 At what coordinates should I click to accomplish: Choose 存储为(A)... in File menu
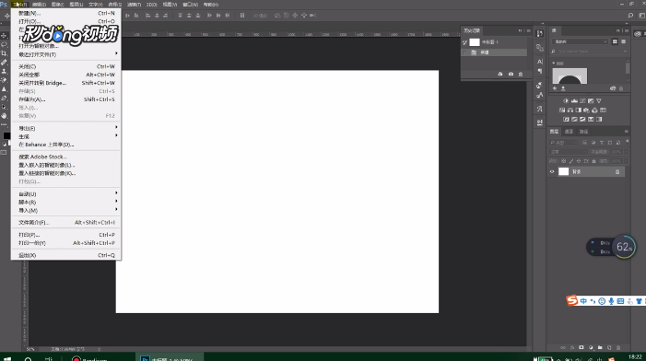(66, 99)
